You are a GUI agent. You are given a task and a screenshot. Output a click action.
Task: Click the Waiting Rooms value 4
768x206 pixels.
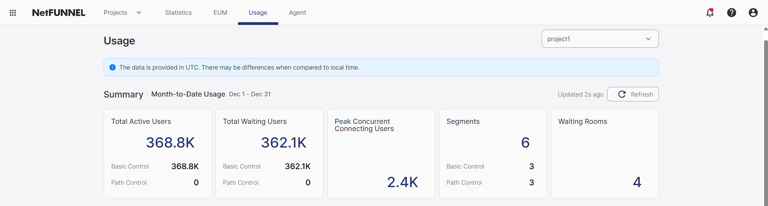[x=637, y=182]
